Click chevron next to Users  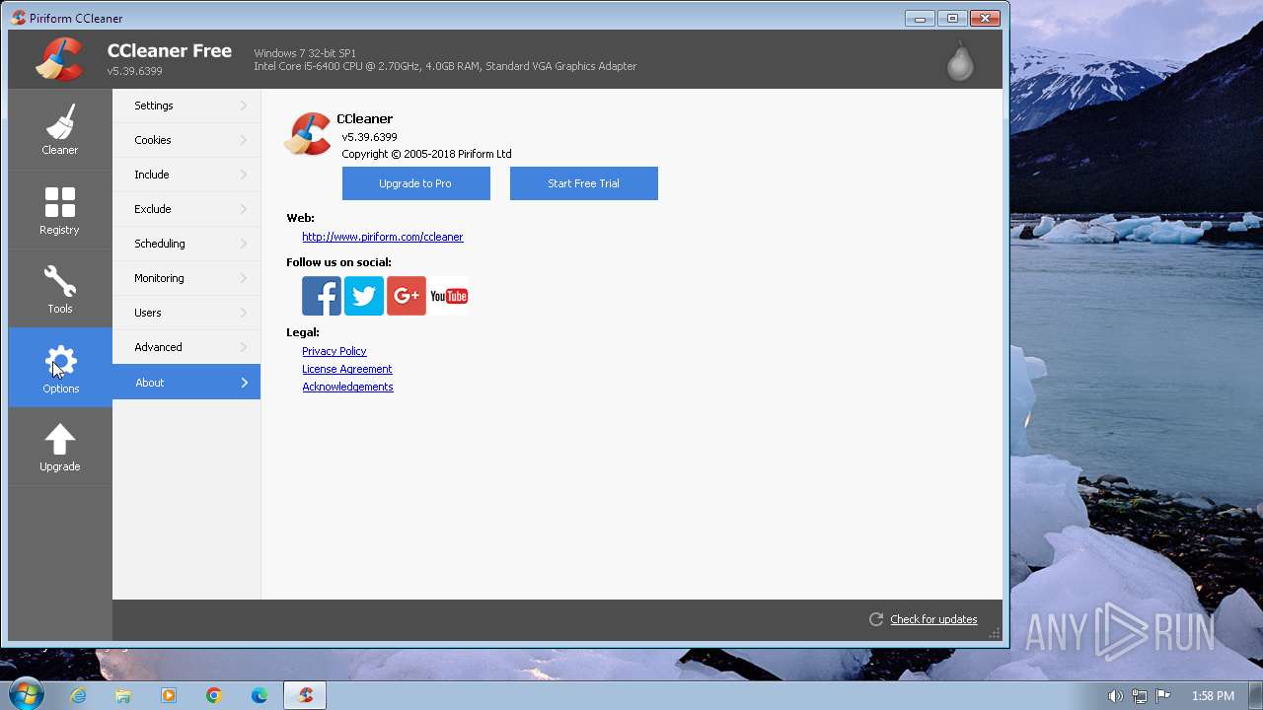pos(244,313)
